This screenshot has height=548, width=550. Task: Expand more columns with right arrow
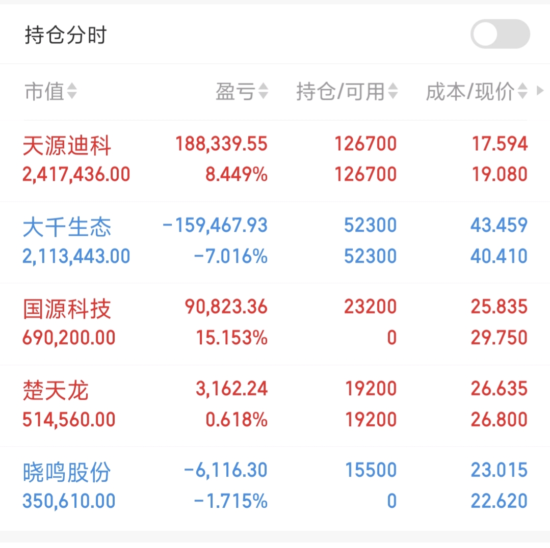(x=540, y=90)
